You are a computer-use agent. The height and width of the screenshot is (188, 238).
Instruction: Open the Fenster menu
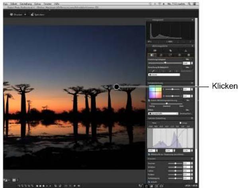(x=47, y=4)
